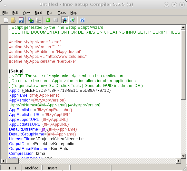The height and width of the screenshot is (171, 187).
Task: Click the #define MyAppVersion "1.0" line
Action: click(35, 47)
